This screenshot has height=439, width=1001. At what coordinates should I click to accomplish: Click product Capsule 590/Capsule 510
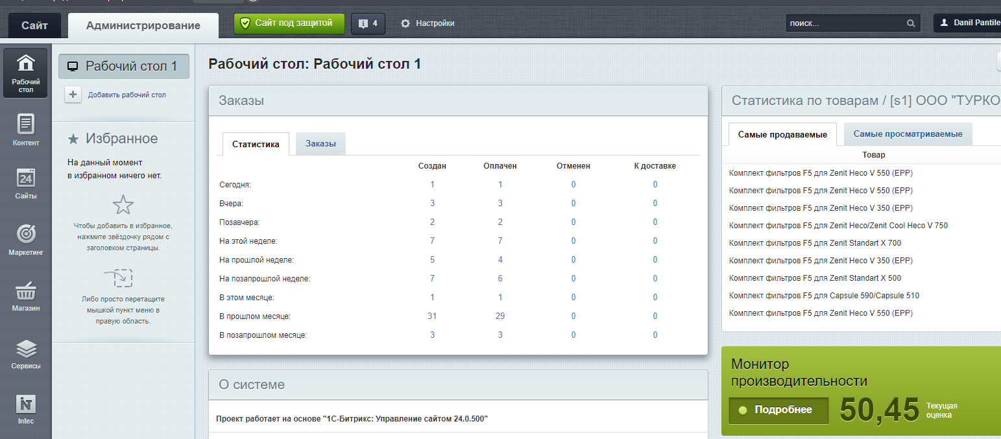click(824, 296)
